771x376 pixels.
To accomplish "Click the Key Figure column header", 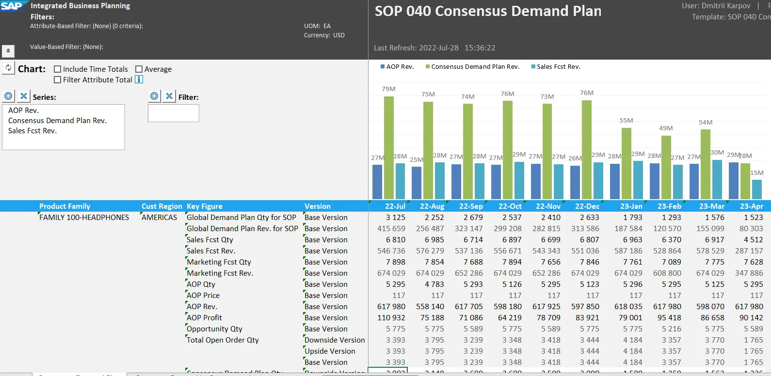I will 205,206.
